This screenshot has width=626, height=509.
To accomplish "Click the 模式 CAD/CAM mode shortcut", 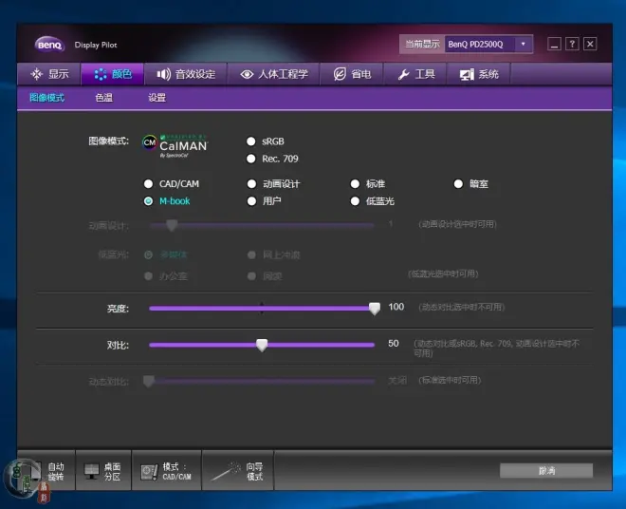I will 167,471.
